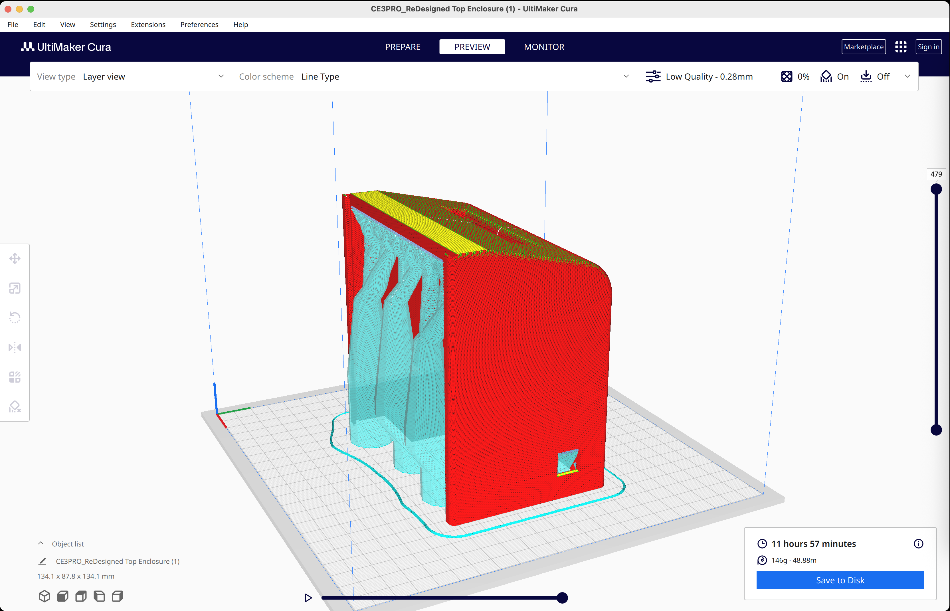Click the 11 hours 57 minutes estimate
This screenshot has width=950, height=611.
click(x=814, y=544)
